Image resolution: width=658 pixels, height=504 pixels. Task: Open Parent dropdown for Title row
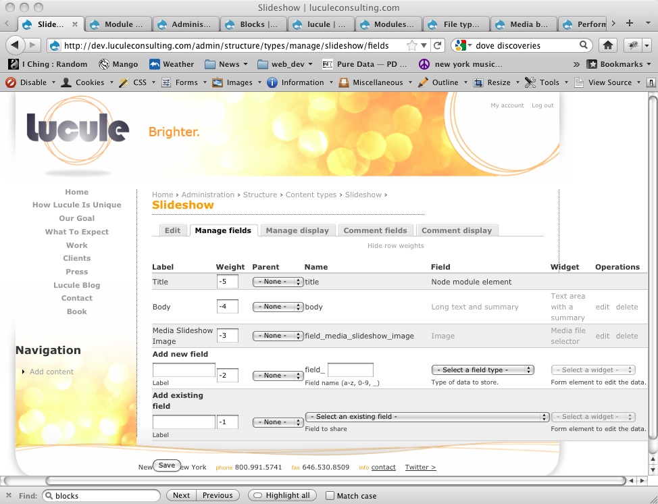point(278,282)
